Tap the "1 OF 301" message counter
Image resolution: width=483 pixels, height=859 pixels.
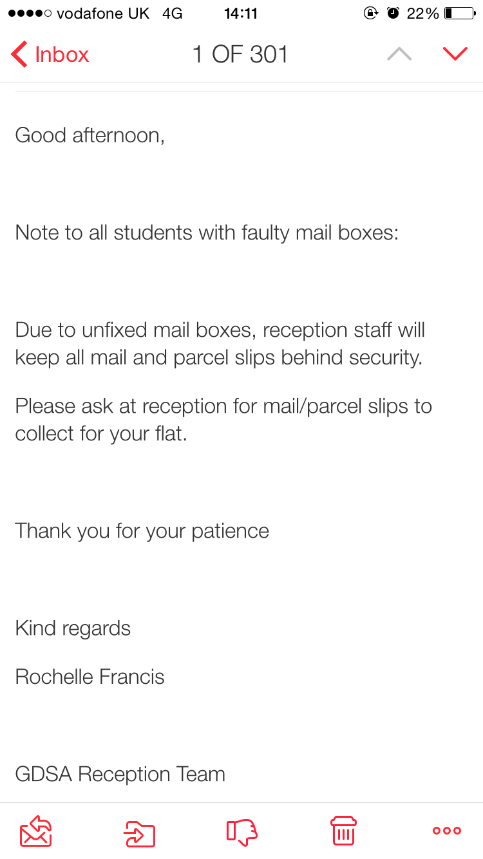click(x=240, y=55)
